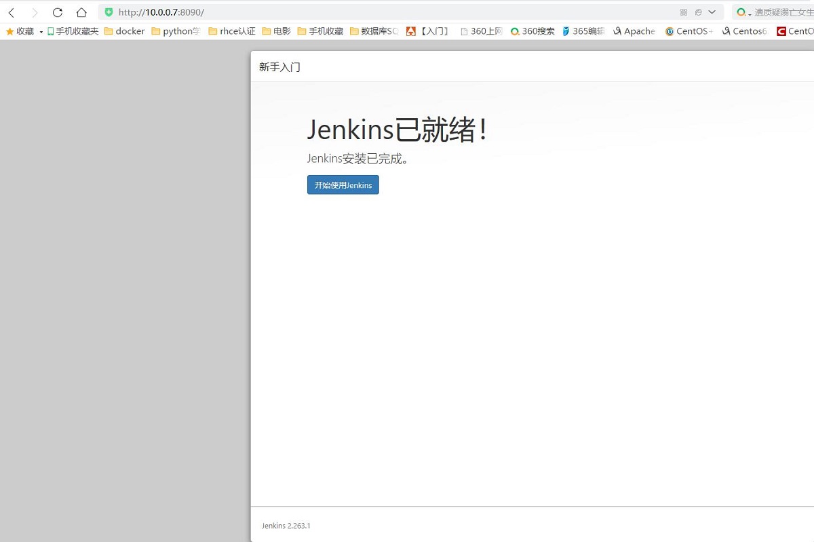Expand the address bar dropdown chevron
The width and height of the screenshot is (814, 542).
point(712,12)
